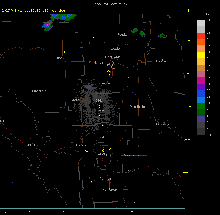Click the -100 tick label on bottom axis

pyautogui.click(x=32, y=211)
